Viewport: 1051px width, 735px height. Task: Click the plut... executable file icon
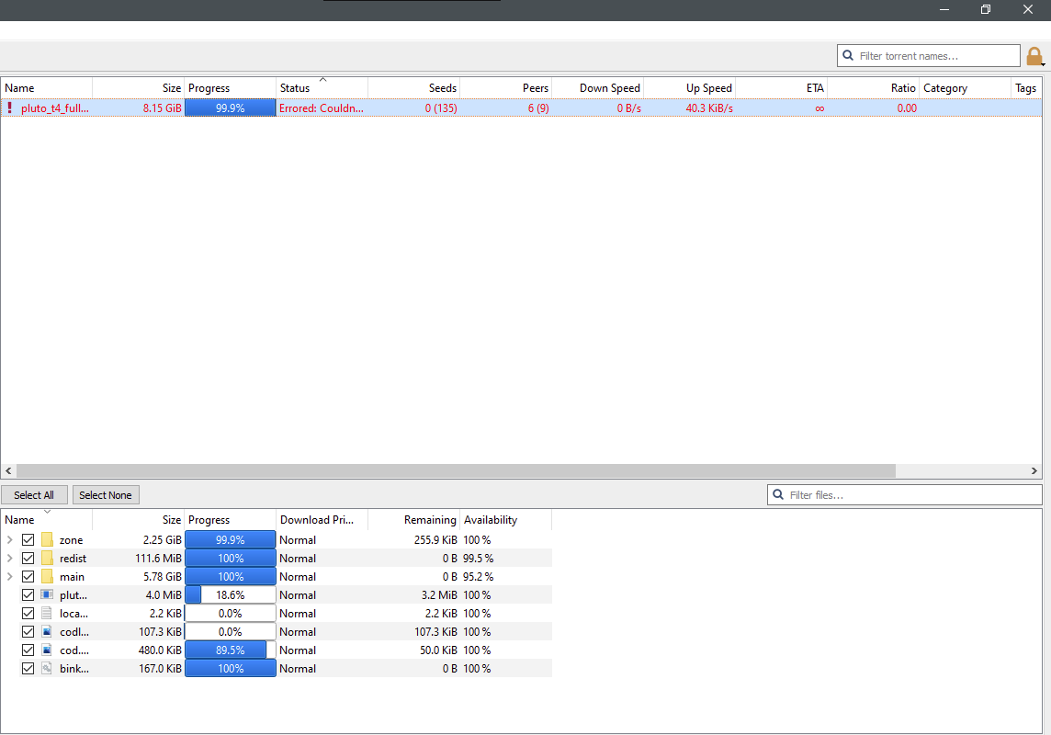point(47,595)
